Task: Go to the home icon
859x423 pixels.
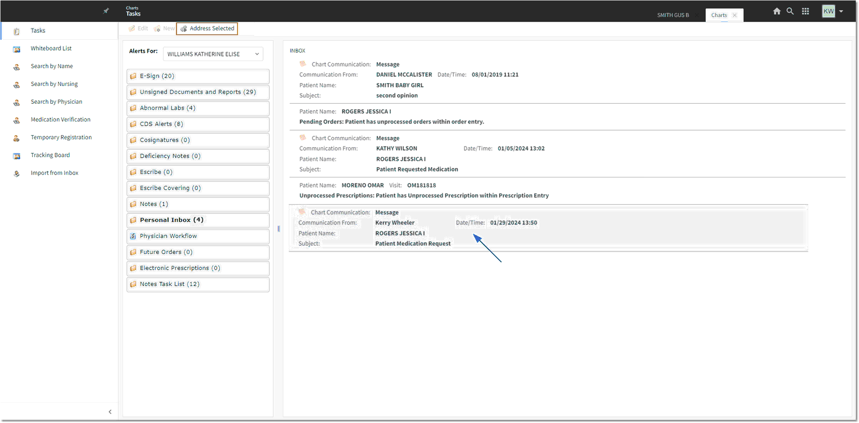Action: (776, 11)
